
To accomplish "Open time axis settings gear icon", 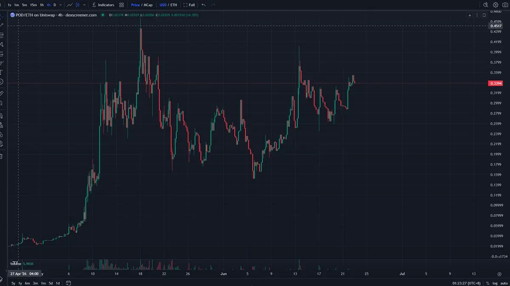I will point(499,274).
